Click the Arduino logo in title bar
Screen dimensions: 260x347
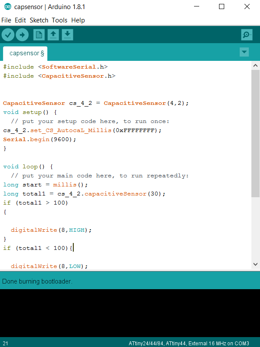[x=8, y=6]
